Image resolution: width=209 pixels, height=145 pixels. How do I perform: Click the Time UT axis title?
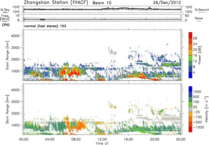[102, 143]
